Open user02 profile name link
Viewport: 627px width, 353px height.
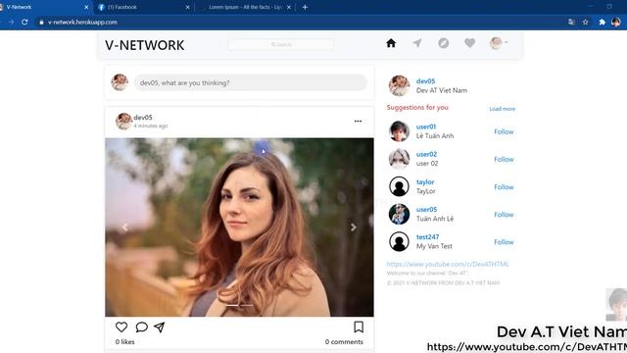tap(427, 154)
